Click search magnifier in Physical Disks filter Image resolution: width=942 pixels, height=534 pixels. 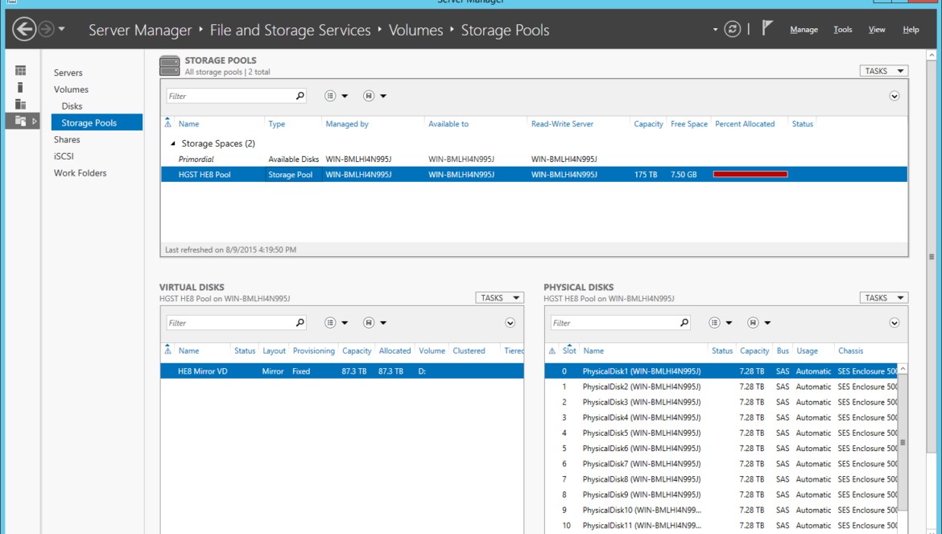(x=684, y=323)
